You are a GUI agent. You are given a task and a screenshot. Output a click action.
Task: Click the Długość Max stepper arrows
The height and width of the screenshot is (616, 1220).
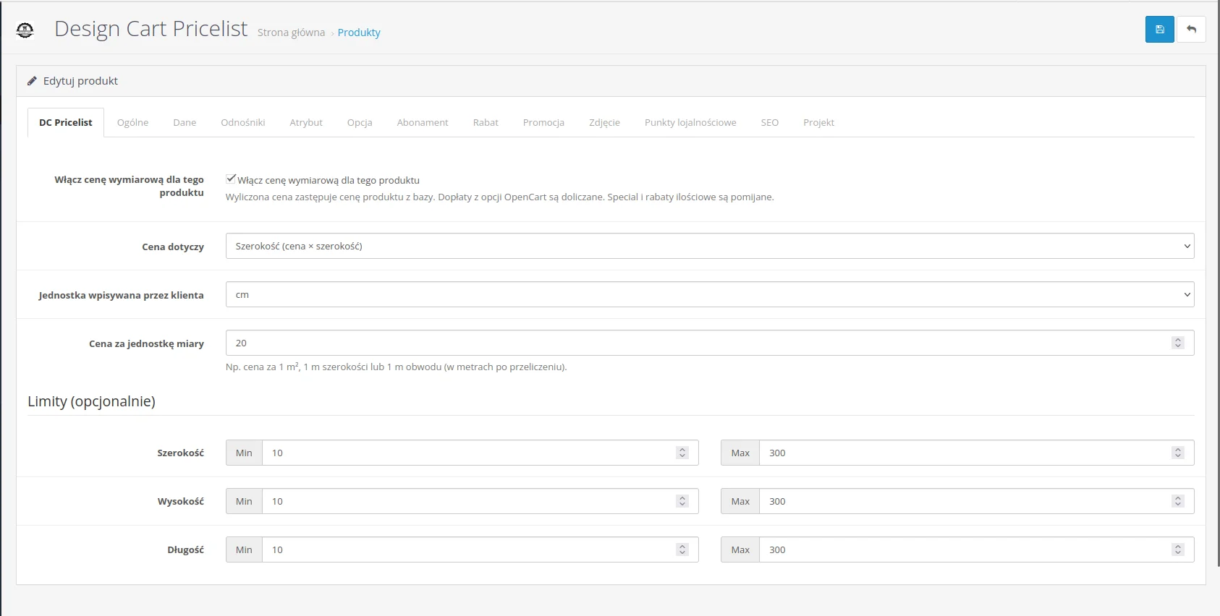(1178, 549)
